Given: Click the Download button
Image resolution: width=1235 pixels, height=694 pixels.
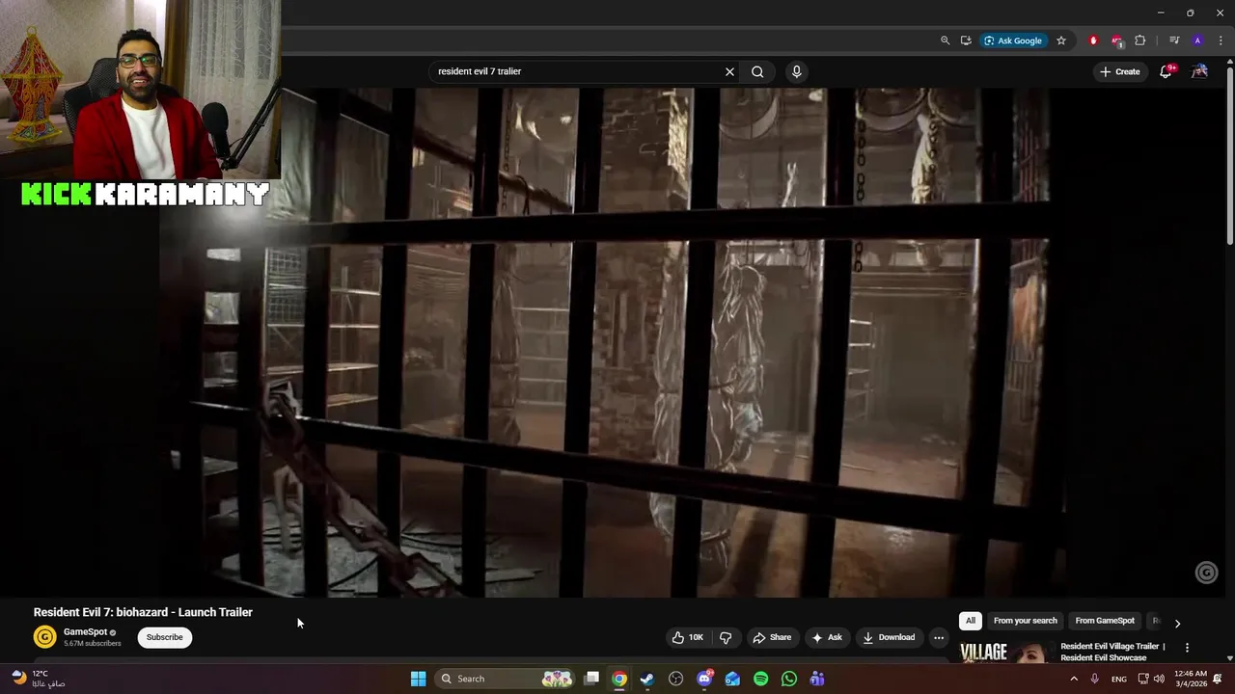Looking at the screenshot, I should [889, 637].
